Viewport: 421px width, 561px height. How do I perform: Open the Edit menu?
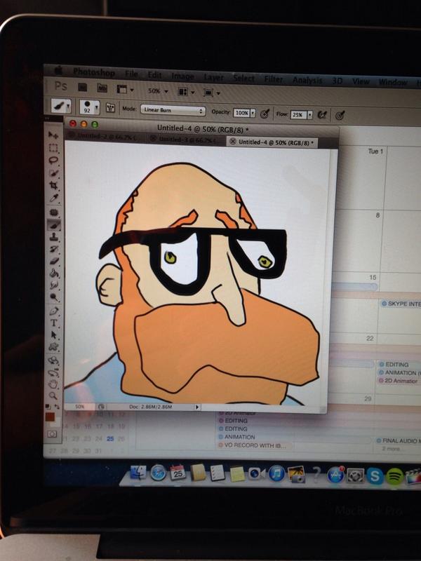(x=154, y=75)
